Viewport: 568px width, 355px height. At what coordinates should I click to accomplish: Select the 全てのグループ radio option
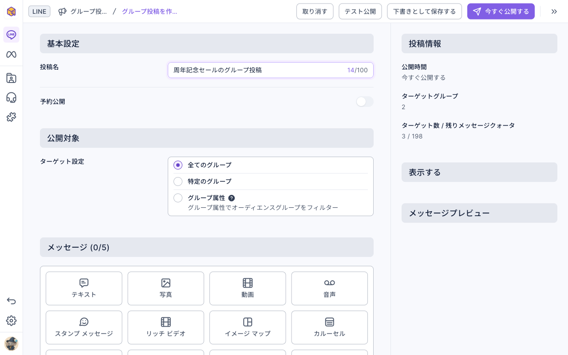click(178, 165)
